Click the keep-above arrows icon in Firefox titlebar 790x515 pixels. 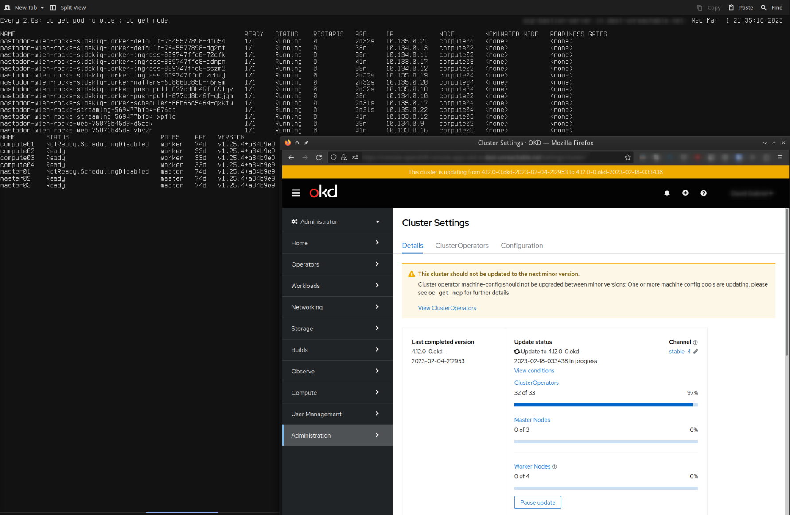[x=297, y=143]
